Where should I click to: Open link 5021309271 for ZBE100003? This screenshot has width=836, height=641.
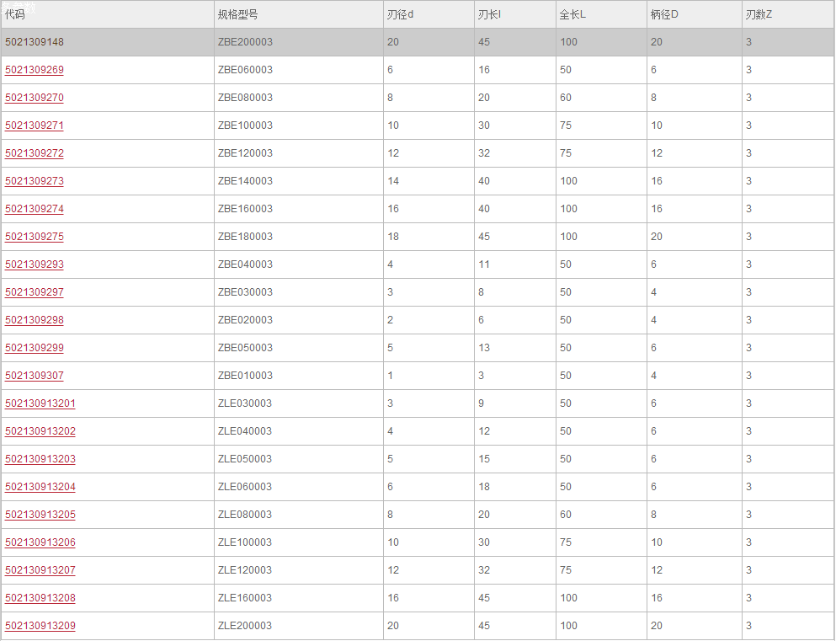(x=35, y=126)
